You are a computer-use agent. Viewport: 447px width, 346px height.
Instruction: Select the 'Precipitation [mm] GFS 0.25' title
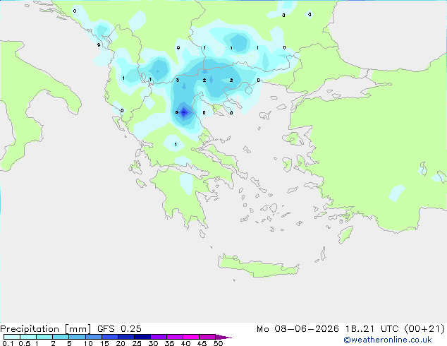point(71,329)
